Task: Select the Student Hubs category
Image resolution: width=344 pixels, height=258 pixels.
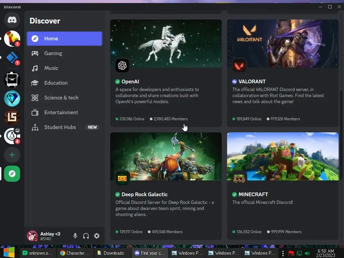Action: click(64, 127)
